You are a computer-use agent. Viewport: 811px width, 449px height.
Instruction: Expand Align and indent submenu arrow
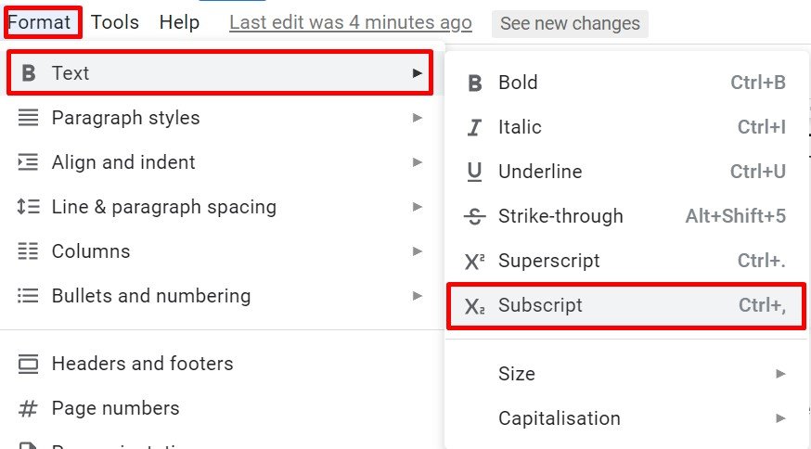pyautogui.click(x=418, y=162)
